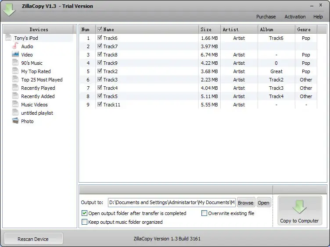This screenshot has width=330, height=247.
Task: Click the Output to path field
Action: tap(172, 202)
